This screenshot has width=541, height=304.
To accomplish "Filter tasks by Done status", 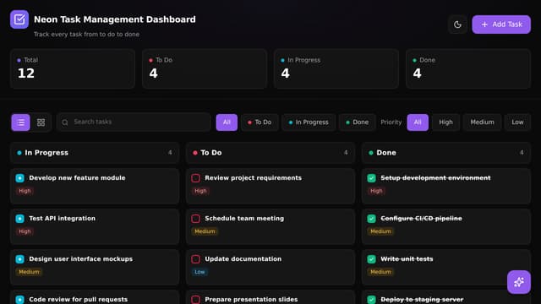I will click(x=358, y=122).
